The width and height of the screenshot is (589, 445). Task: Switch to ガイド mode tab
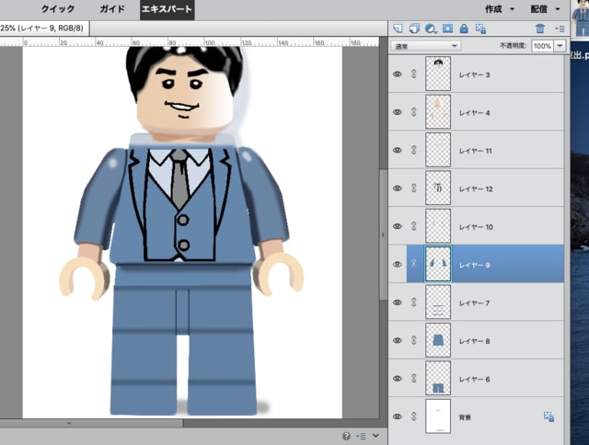[112, 9]
